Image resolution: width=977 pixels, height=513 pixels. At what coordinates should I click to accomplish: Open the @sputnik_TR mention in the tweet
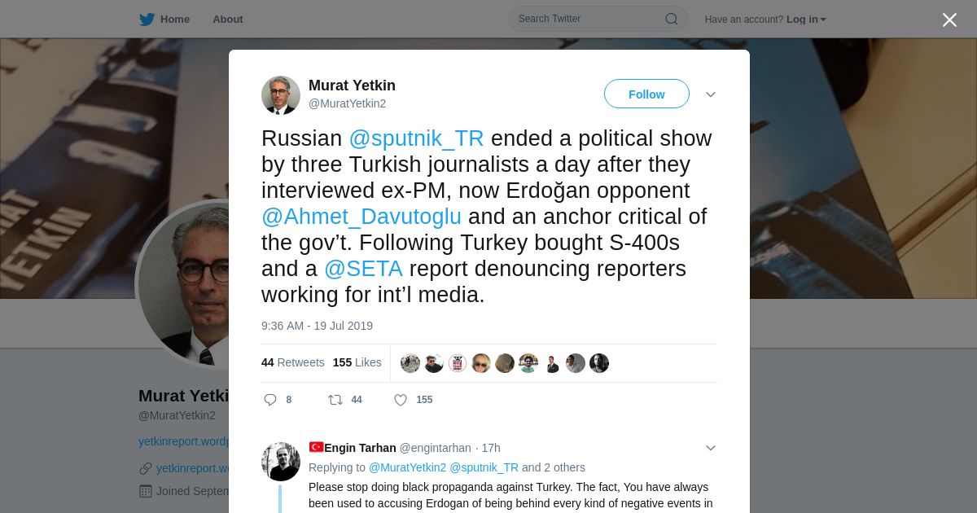point(416,138)
